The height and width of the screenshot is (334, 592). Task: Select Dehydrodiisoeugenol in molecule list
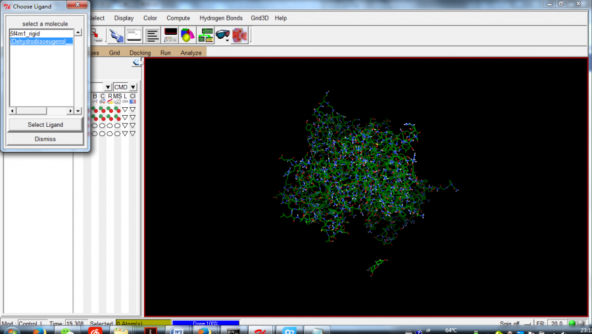click(41, 41)
